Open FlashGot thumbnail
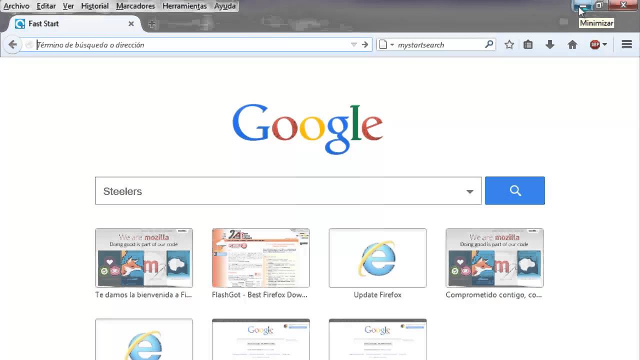Screen dimensions: 640x360 coord(261,258)
